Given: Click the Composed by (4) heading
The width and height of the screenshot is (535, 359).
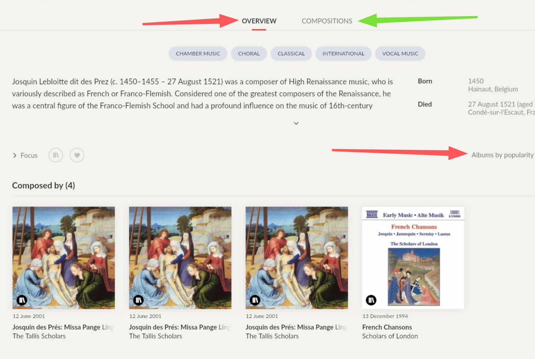Looking at the screenshot, I should [x=43, y=185].
